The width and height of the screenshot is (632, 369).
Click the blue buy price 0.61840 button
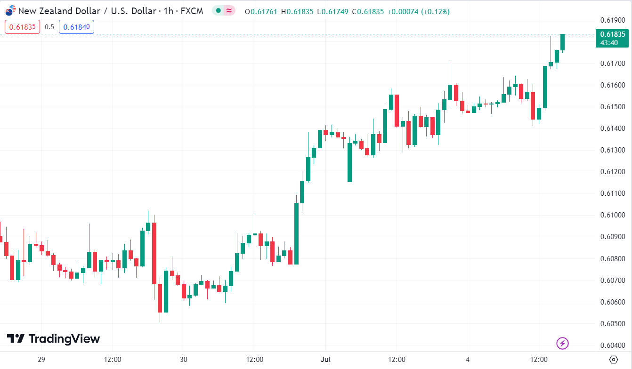(76, 27)
